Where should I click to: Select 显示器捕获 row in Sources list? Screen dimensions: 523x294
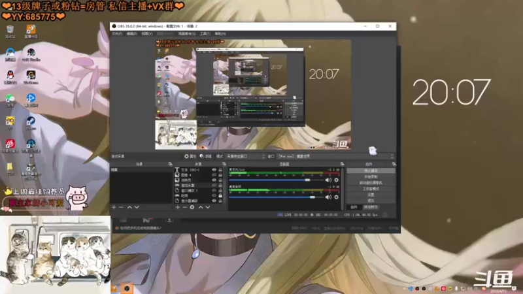pyautogui.click(x=199, y=201)
